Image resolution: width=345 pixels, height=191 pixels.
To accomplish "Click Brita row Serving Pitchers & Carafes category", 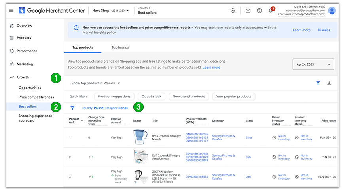I will (223, 137).
